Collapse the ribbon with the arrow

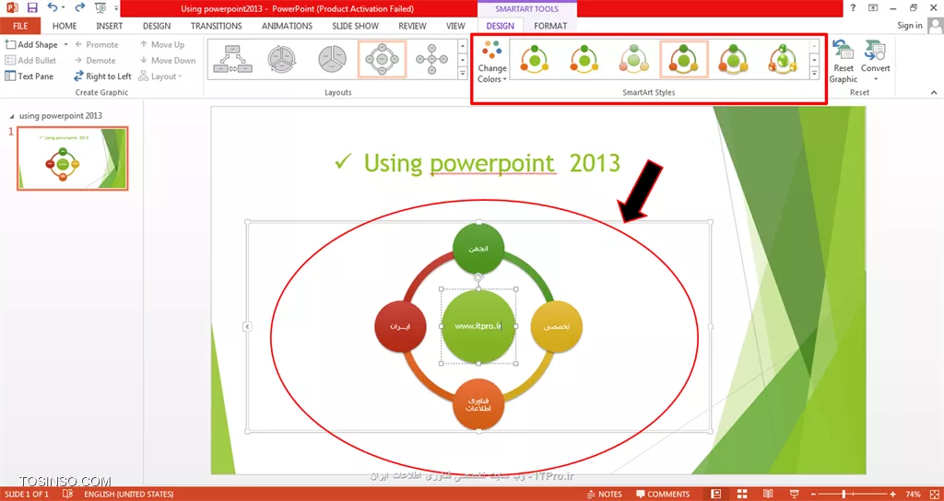tap(934, 92)
